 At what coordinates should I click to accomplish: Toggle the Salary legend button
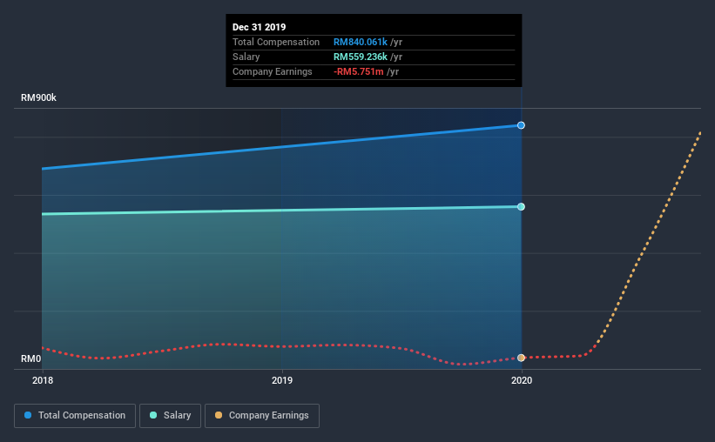pyautogui.click(x=170, y=416)
